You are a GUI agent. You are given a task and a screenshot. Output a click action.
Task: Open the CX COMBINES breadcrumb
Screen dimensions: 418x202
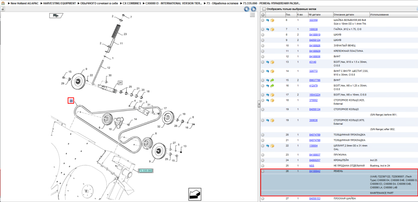(x=132, y=3)
